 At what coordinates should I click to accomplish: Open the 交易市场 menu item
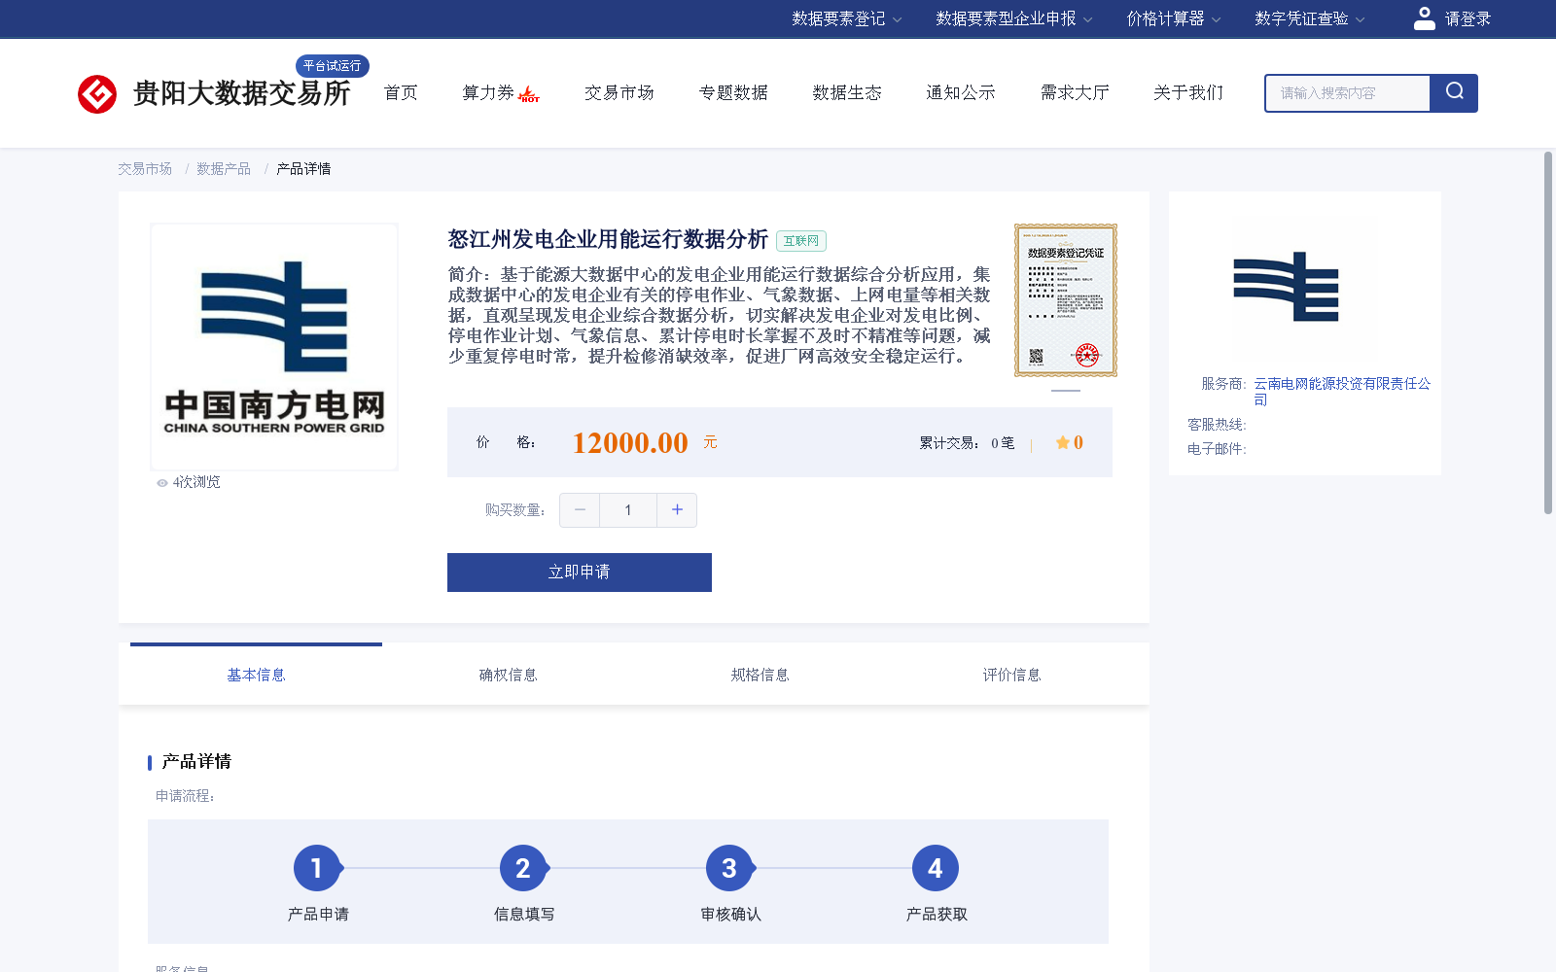pos(619,92)
